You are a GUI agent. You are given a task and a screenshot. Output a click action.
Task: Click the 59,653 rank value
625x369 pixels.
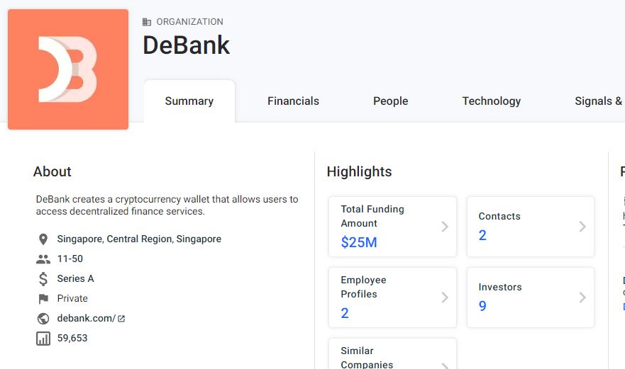pyautogui.click(x=72, y=338)
